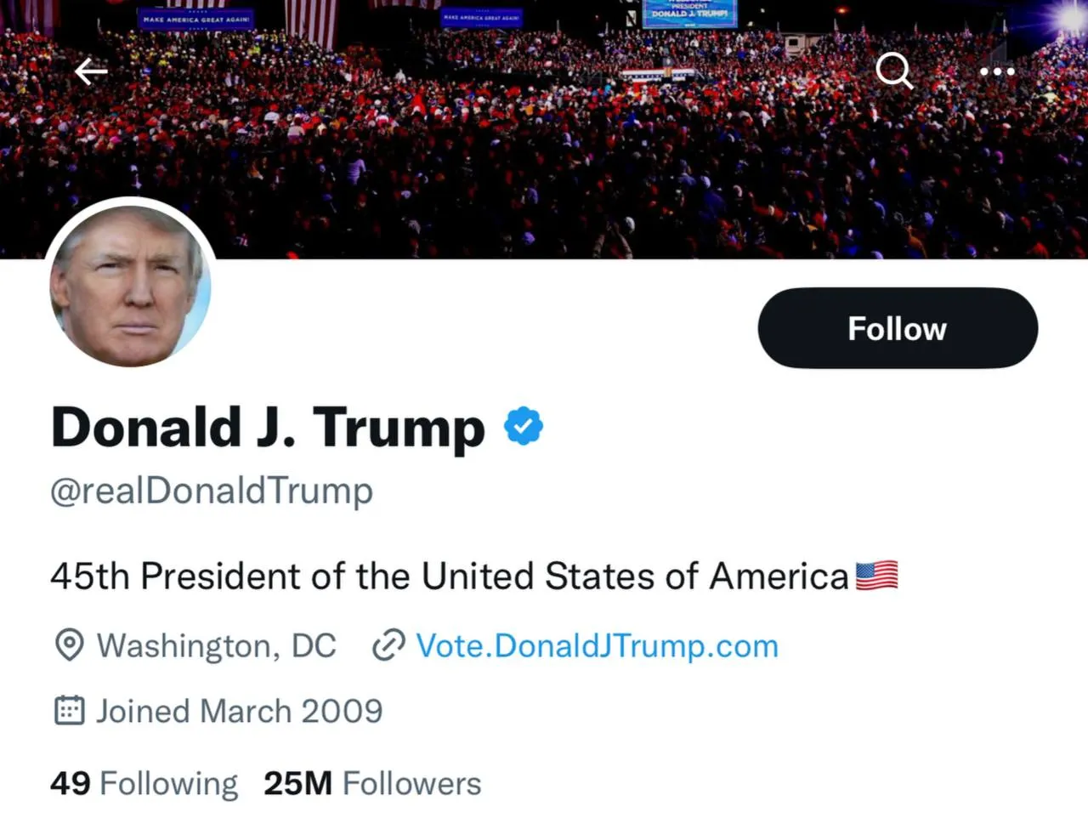Click the location pin icon
This screenshot has height=829, width=1088.
tap(69, 645)
